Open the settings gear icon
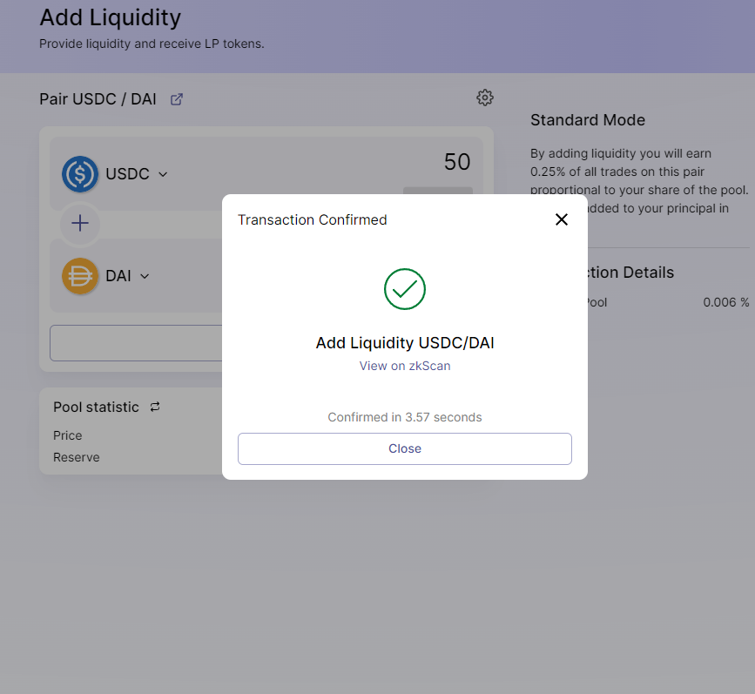Viewport: 755px width, 694px height. 485,98
